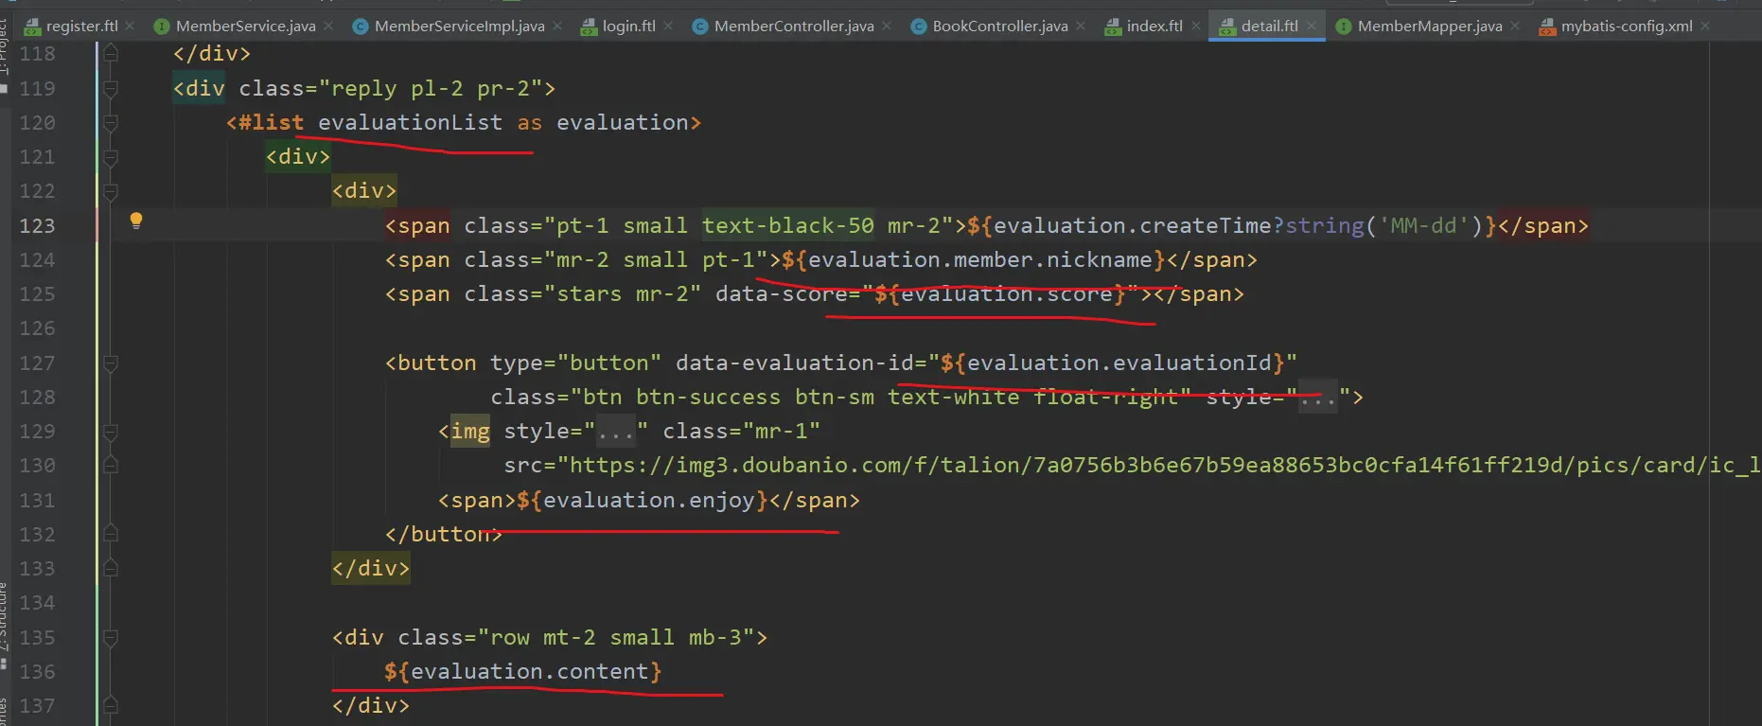Click the '${evaluation.enjoy}' expression
Screen dimensions: 1762x726
643,501
